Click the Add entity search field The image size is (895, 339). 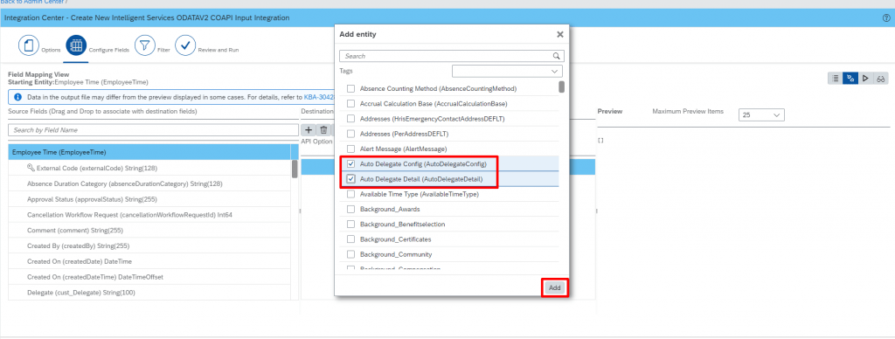(x=452, y=56)
